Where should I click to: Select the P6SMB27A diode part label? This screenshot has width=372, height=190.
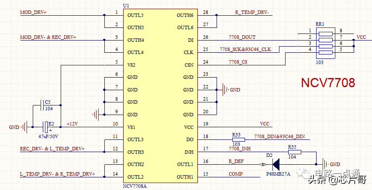click(x=278, y=174)
